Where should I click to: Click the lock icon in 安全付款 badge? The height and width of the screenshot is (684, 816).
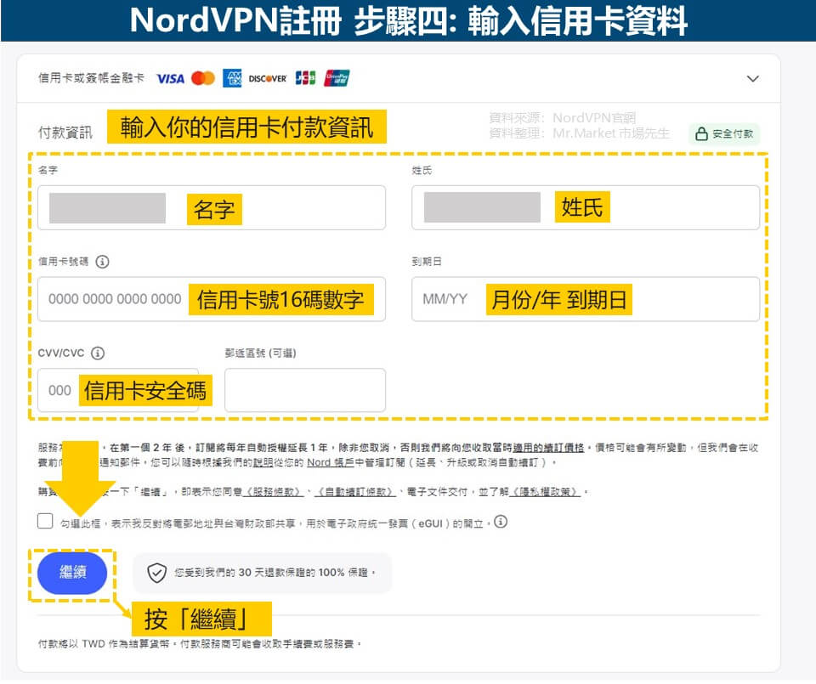[x=701, y=133]
